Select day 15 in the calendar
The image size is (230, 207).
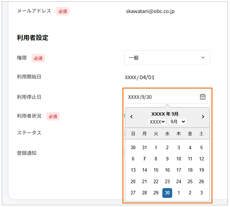tap(156, 170)
